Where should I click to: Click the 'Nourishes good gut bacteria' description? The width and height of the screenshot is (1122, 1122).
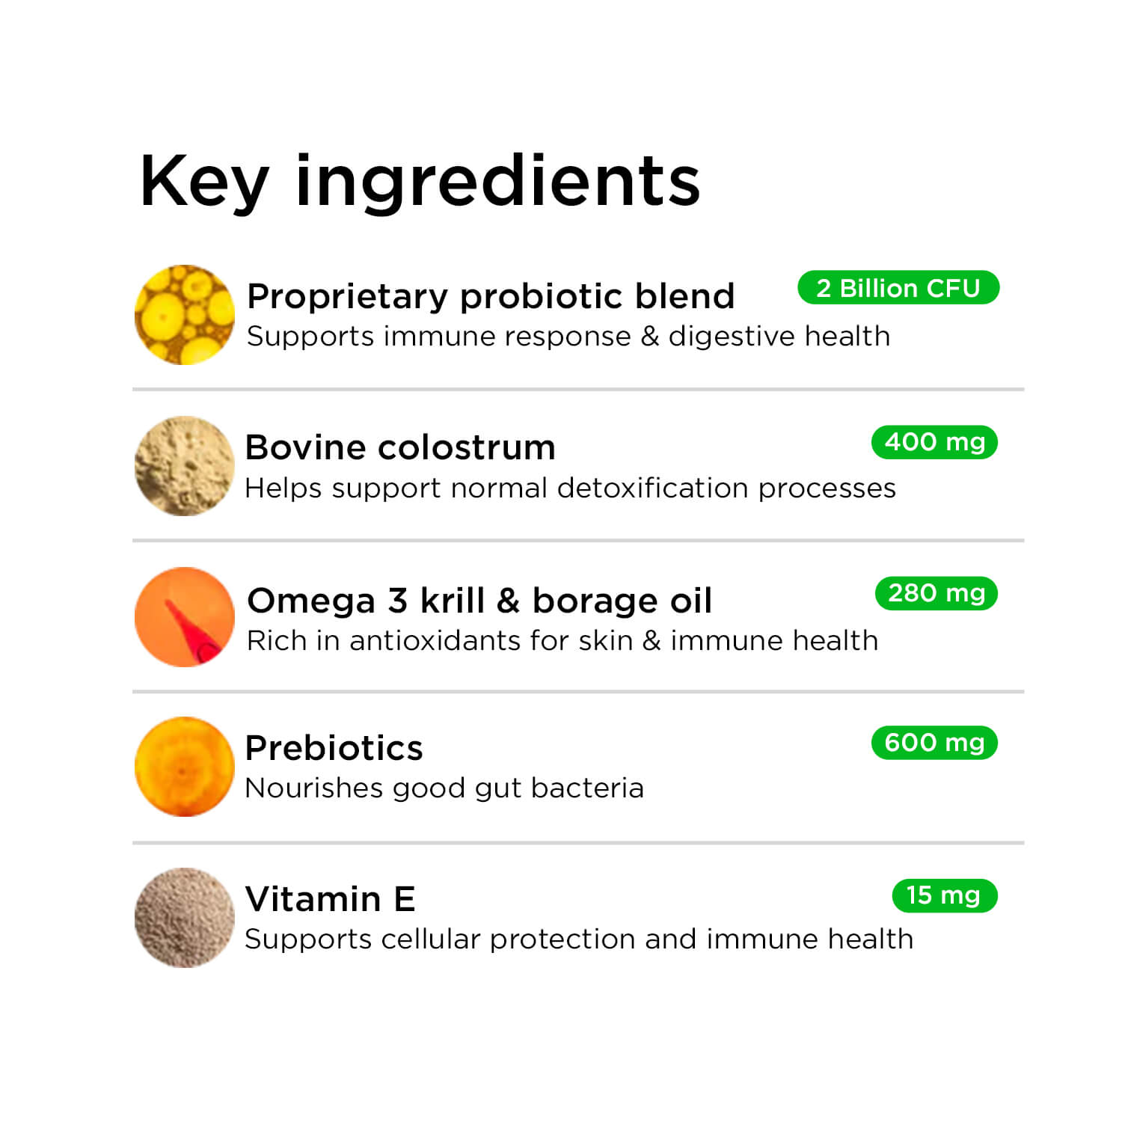[x=444, y=788]
